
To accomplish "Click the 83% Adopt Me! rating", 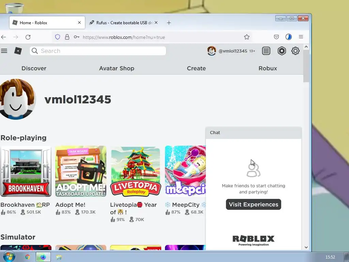I will (66, 212).
